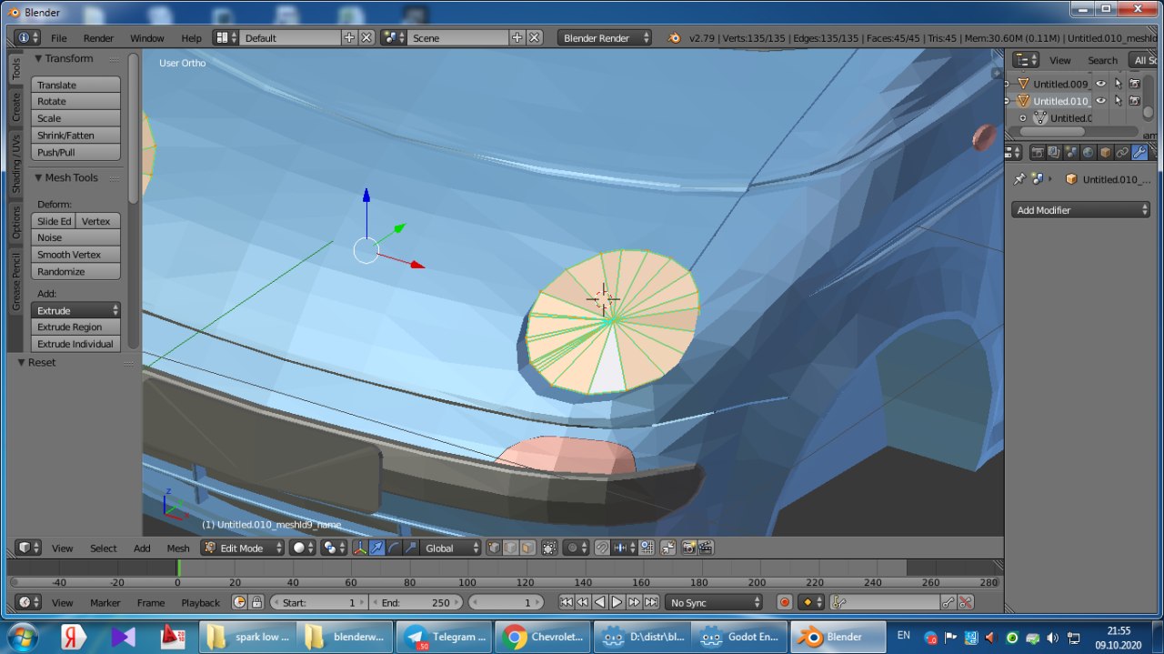Screen dimensions: 1164x654
Task: Open the Window menu
Action: tap(146, 37)
